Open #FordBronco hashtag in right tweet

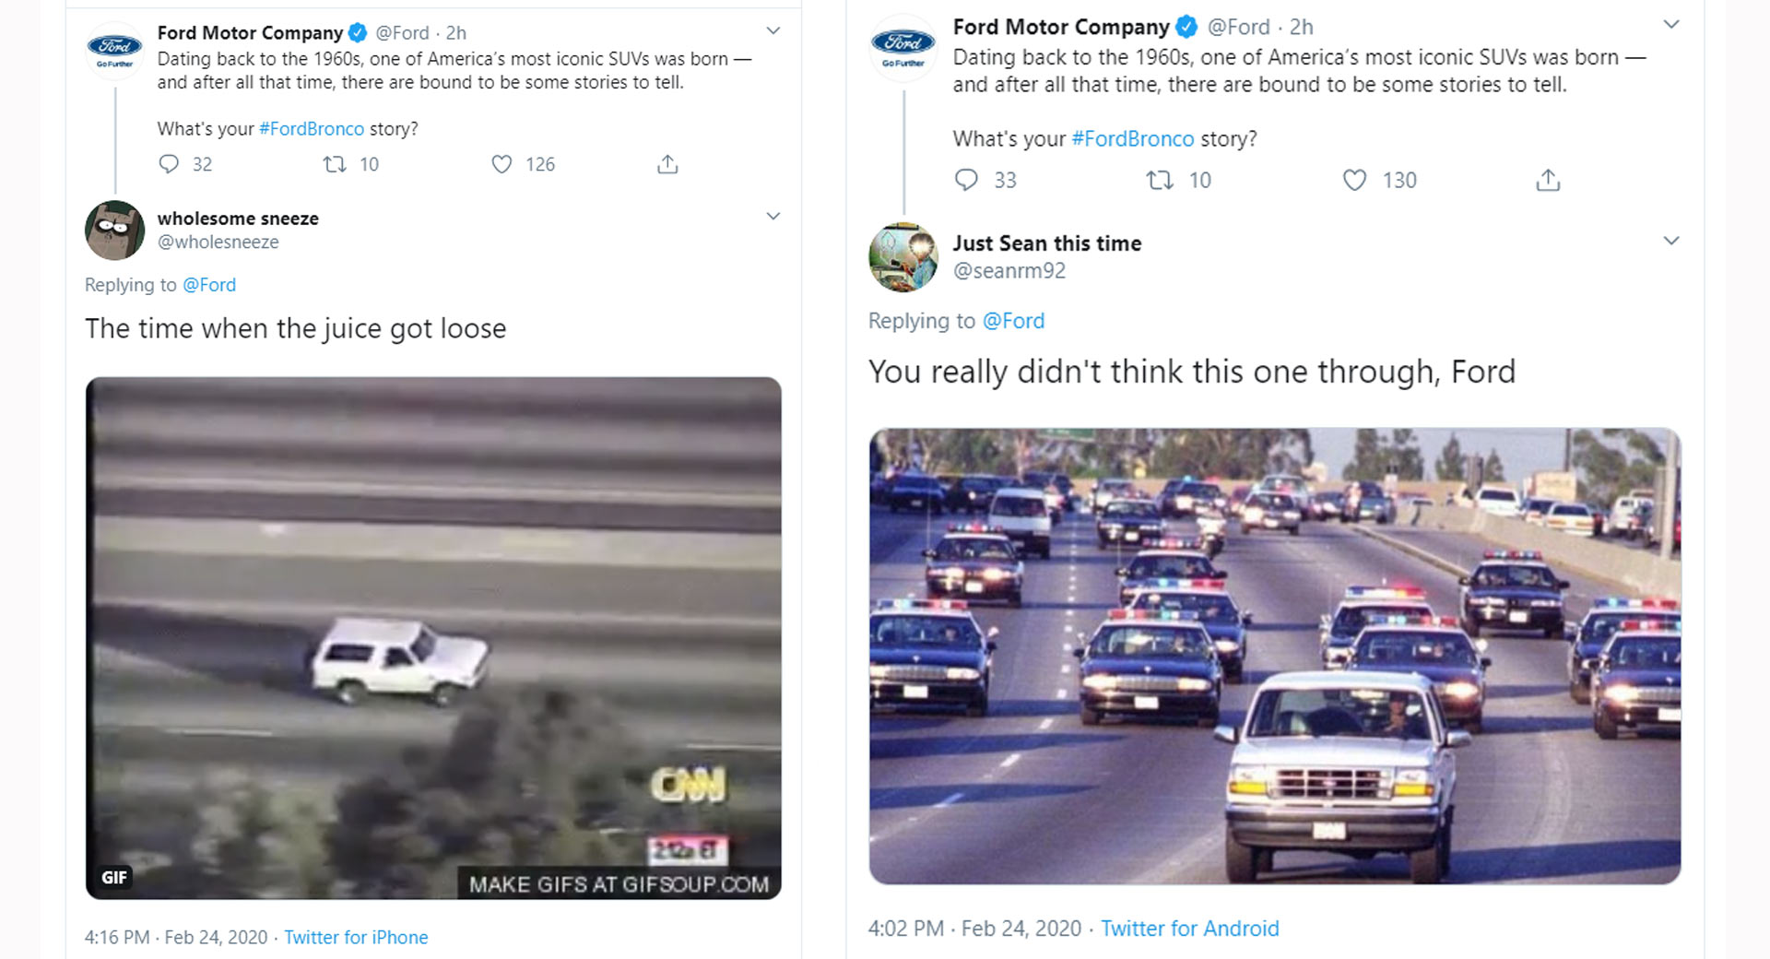pos(1133,139)
